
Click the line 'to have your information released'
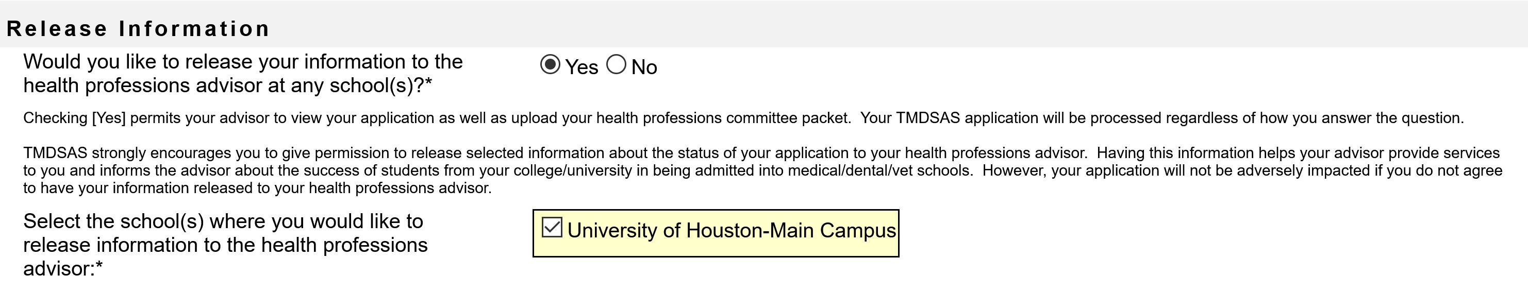(x=257, y=188)
